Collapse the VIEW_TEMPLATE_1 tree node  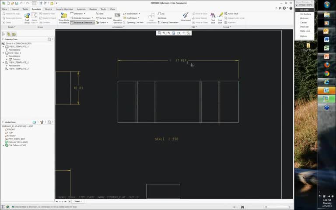(x=3, y=47)
